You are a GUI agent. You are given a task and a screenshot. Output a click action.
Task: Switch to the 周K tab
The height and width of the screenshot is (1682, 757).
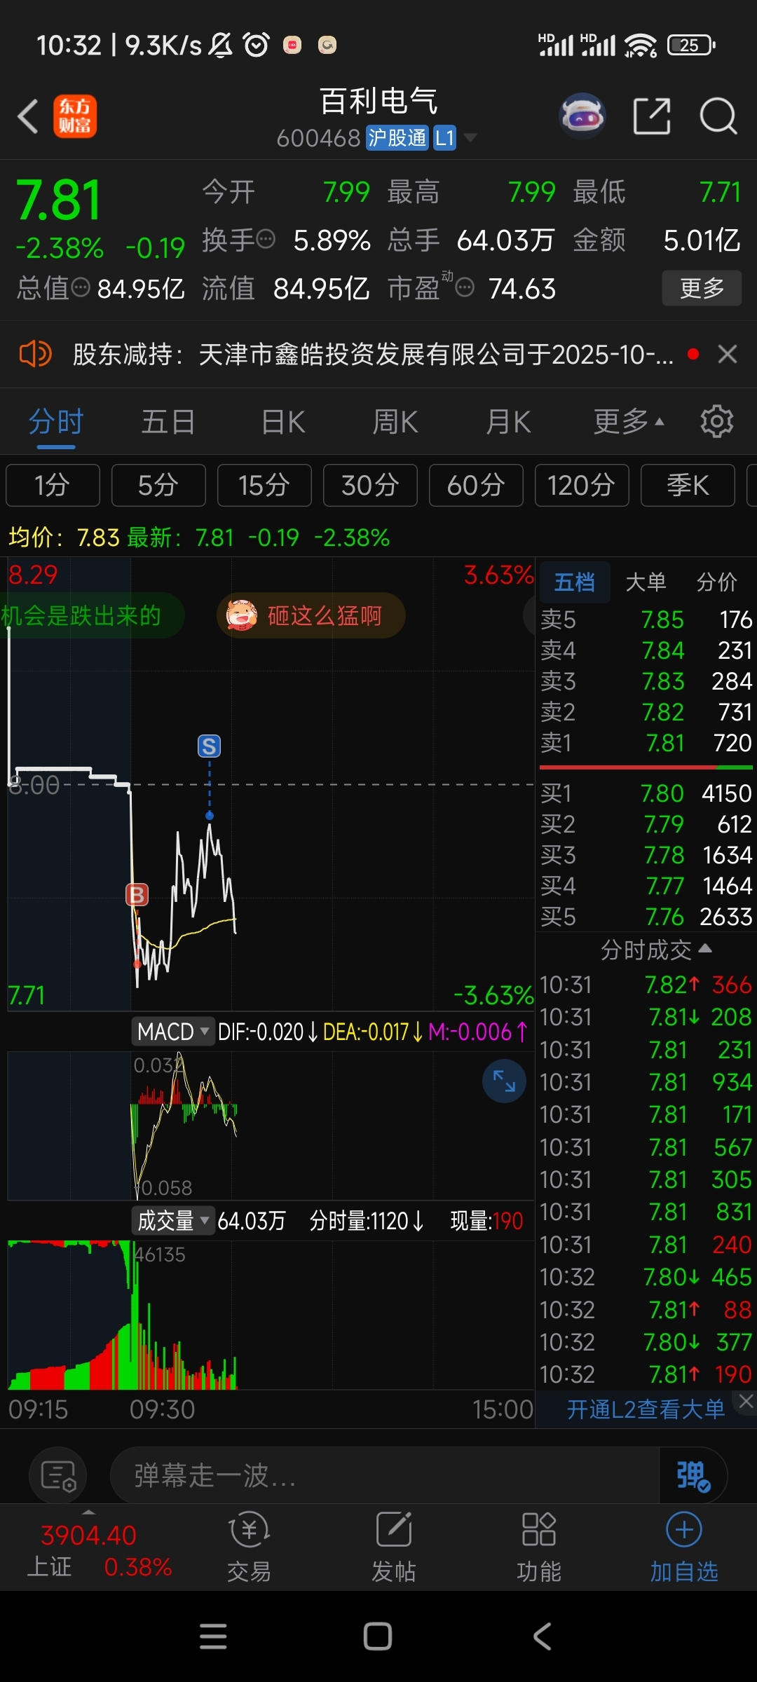(x=395, y=422)
